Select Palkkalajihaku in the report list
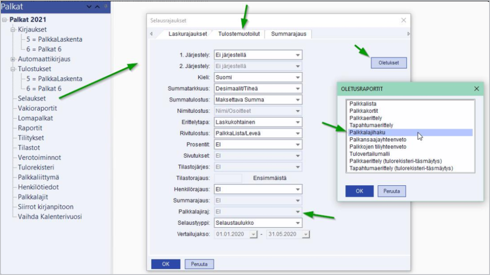Screen dimensions: 490x275 coord(368,132)
